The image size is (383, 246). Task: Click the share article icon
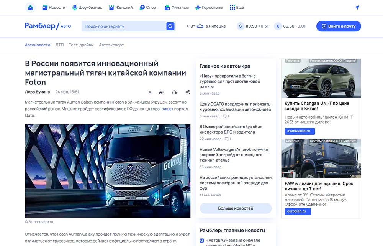click(x=188, y=92)
